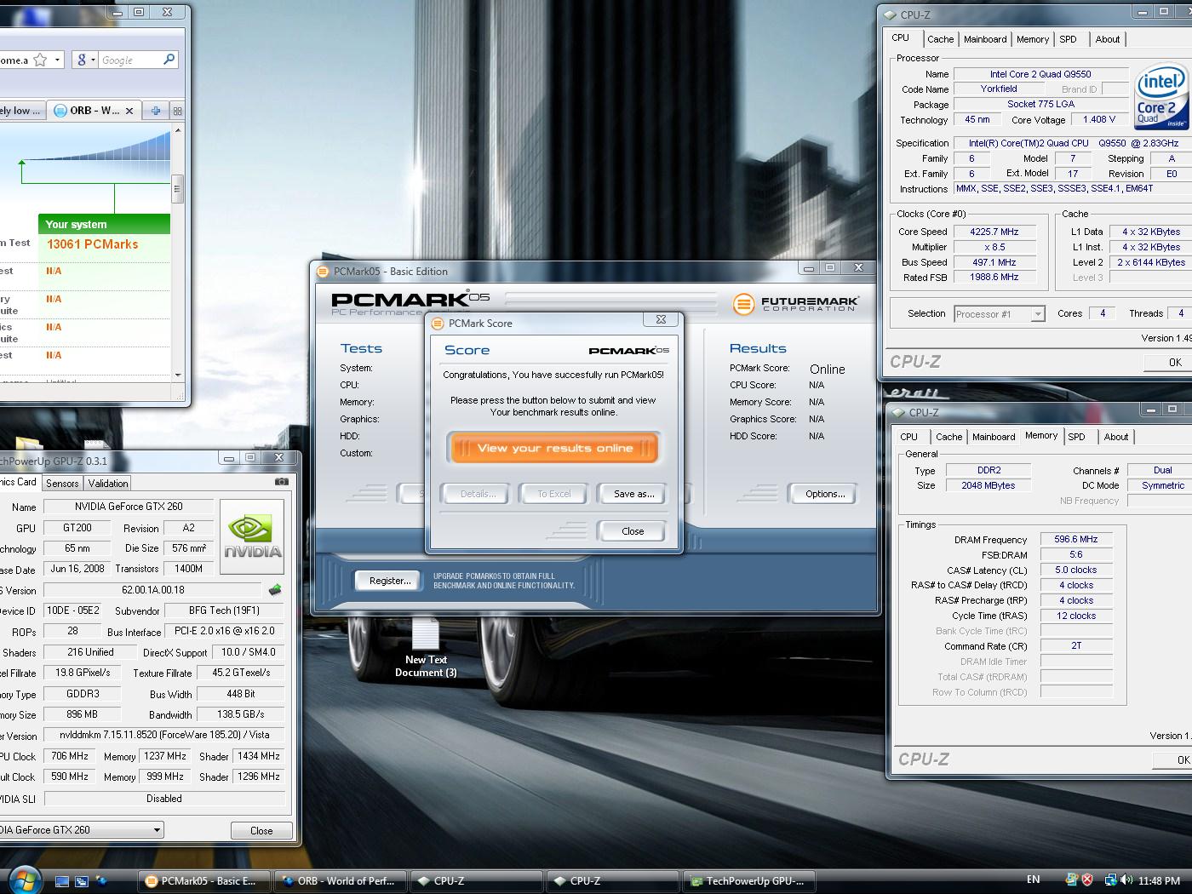Bookmark the page with the star icon
This screenshot has height=894, width=1192.
pyautogui.click(x=40, y=60)
